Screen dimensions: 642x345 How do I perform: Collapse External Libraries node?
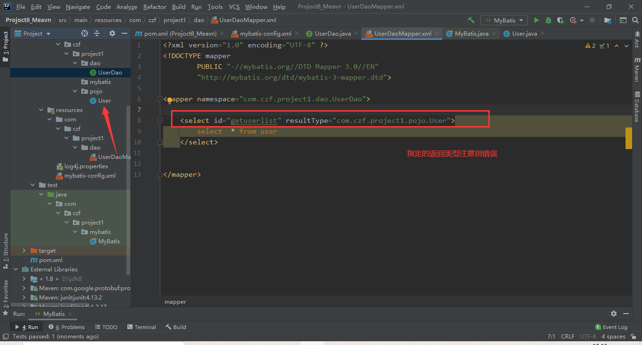click(16, 269)
